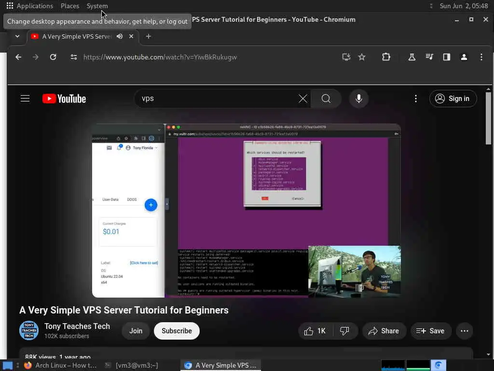Open media controls icon in toolbar

(x=429, y=57)
